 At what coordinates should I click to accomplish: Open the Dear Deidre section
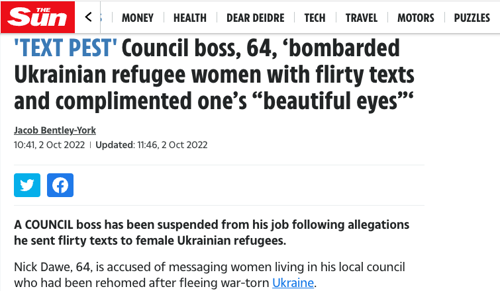coord(255,18)
